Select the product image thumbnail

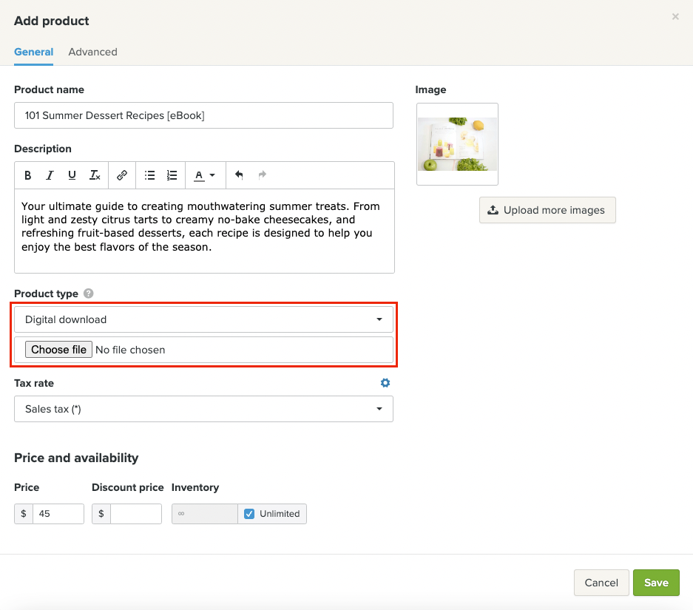click(x=457, y=144)
